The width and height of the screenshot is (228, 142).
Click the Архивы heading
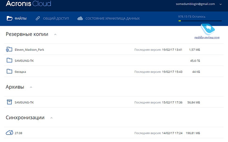click(15, 87)
